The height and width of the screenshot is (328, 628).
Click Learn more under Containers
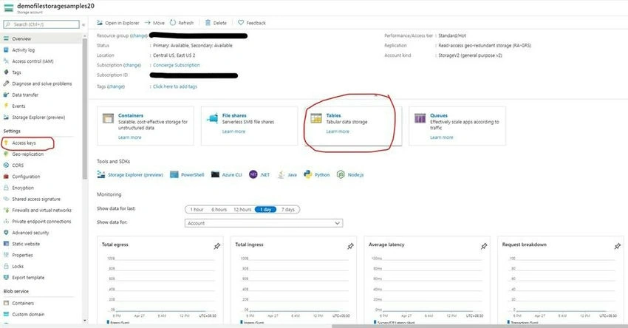pos(130,137)
